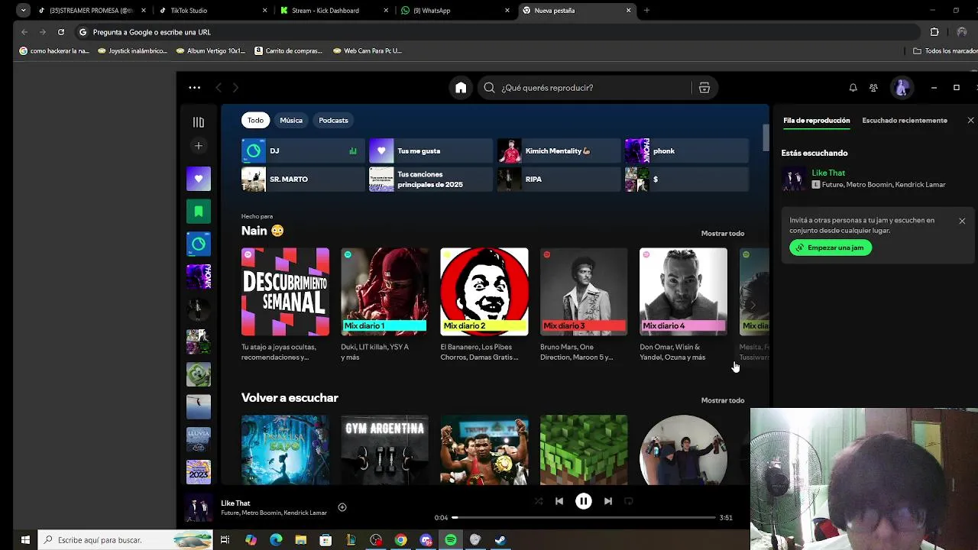978x550 pixels.
Task: Open the Mix diario 2 card
Action: (x=484, y=304)
